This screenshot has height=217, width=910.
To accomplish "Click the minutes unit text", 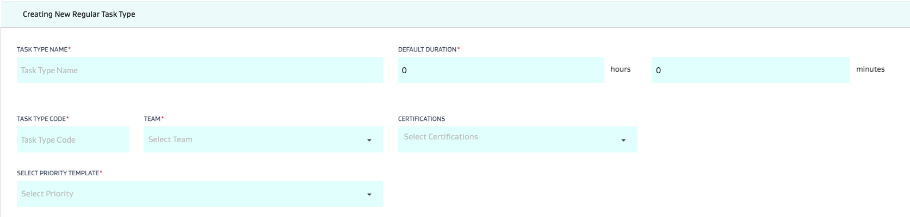I will pyautogui.click(x=870, y=69).
